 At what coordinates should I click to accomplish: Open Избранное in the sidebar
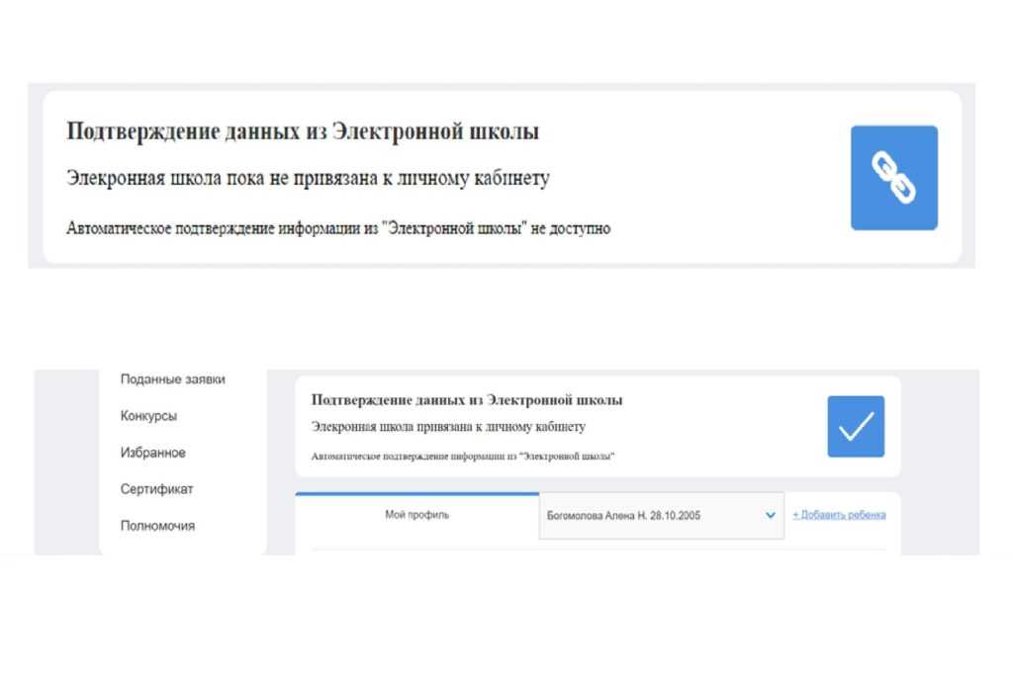[x=152, y=453]
